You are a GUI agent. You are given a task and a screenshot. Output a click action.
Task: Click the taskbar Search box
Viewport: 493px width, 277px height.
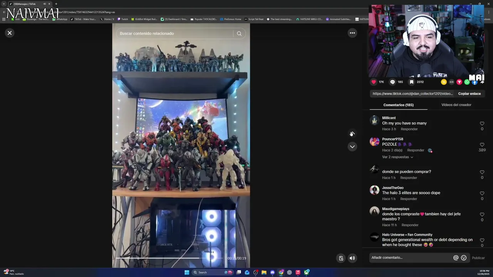(x=212, y=272)
